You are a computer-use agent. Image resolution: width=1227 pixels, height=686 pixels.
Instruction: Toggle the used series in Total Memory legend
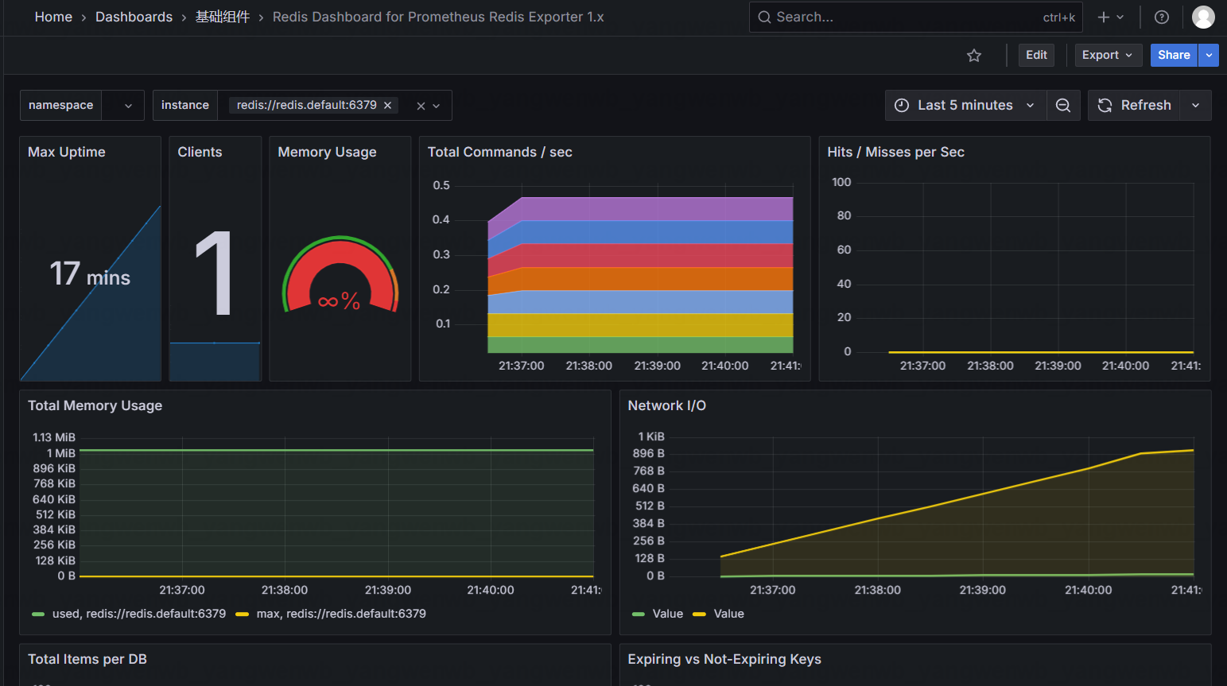tap(138, 614)
